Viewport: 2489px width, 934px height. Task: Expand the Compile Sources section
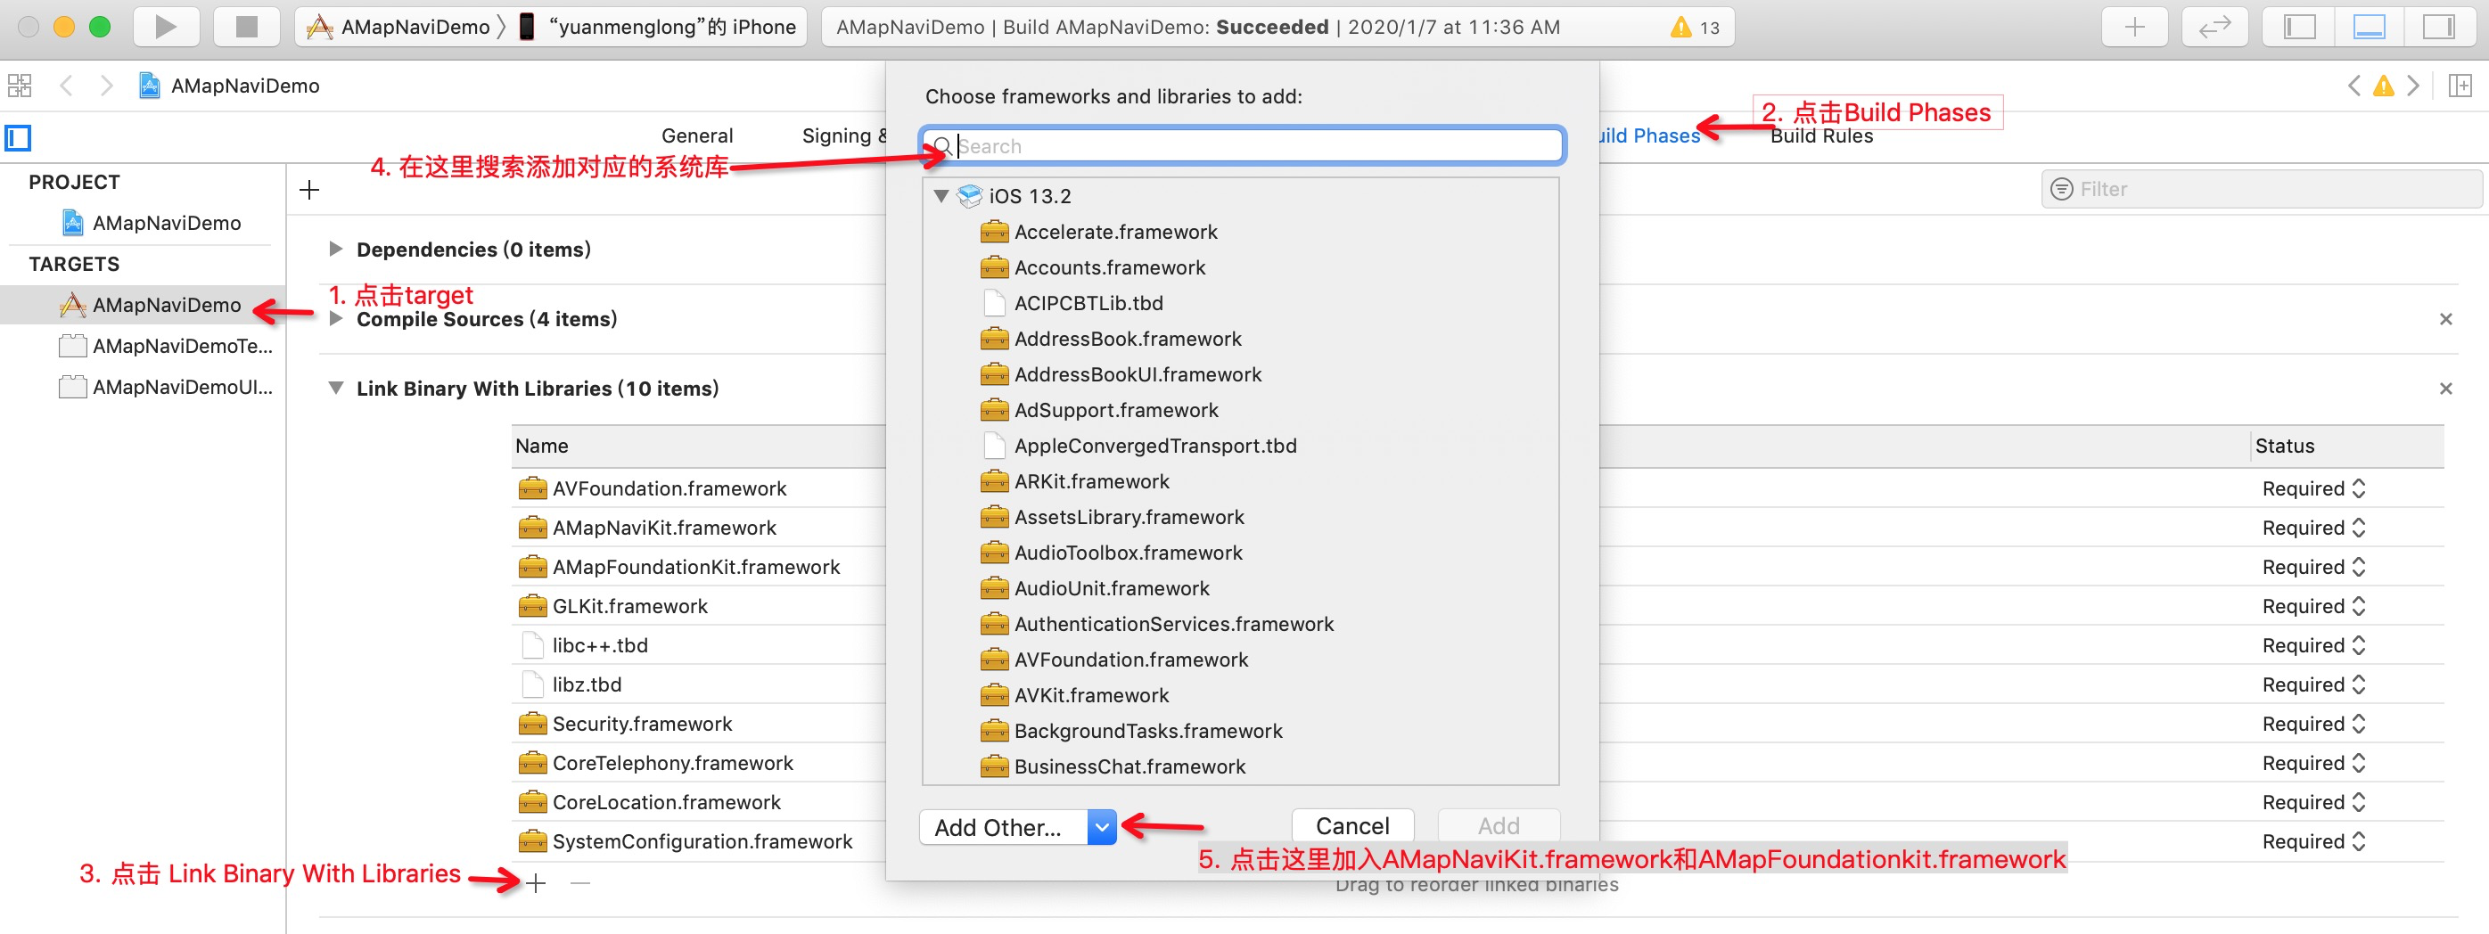pyautogui.click(x=335, y=319)
